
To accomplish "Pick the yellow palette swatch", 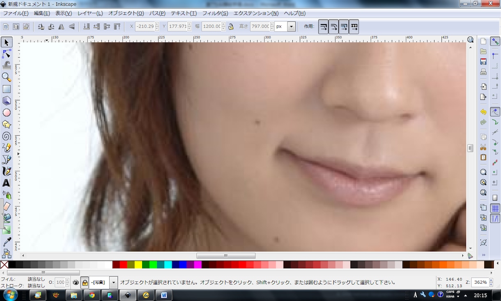I will click(138, 264).
